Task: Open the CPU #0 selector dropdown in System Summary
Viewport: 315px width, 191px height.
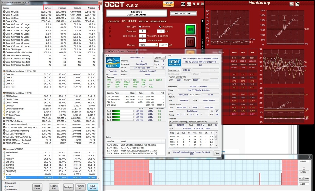Action: pyautogui.click(x=160, y=58)
